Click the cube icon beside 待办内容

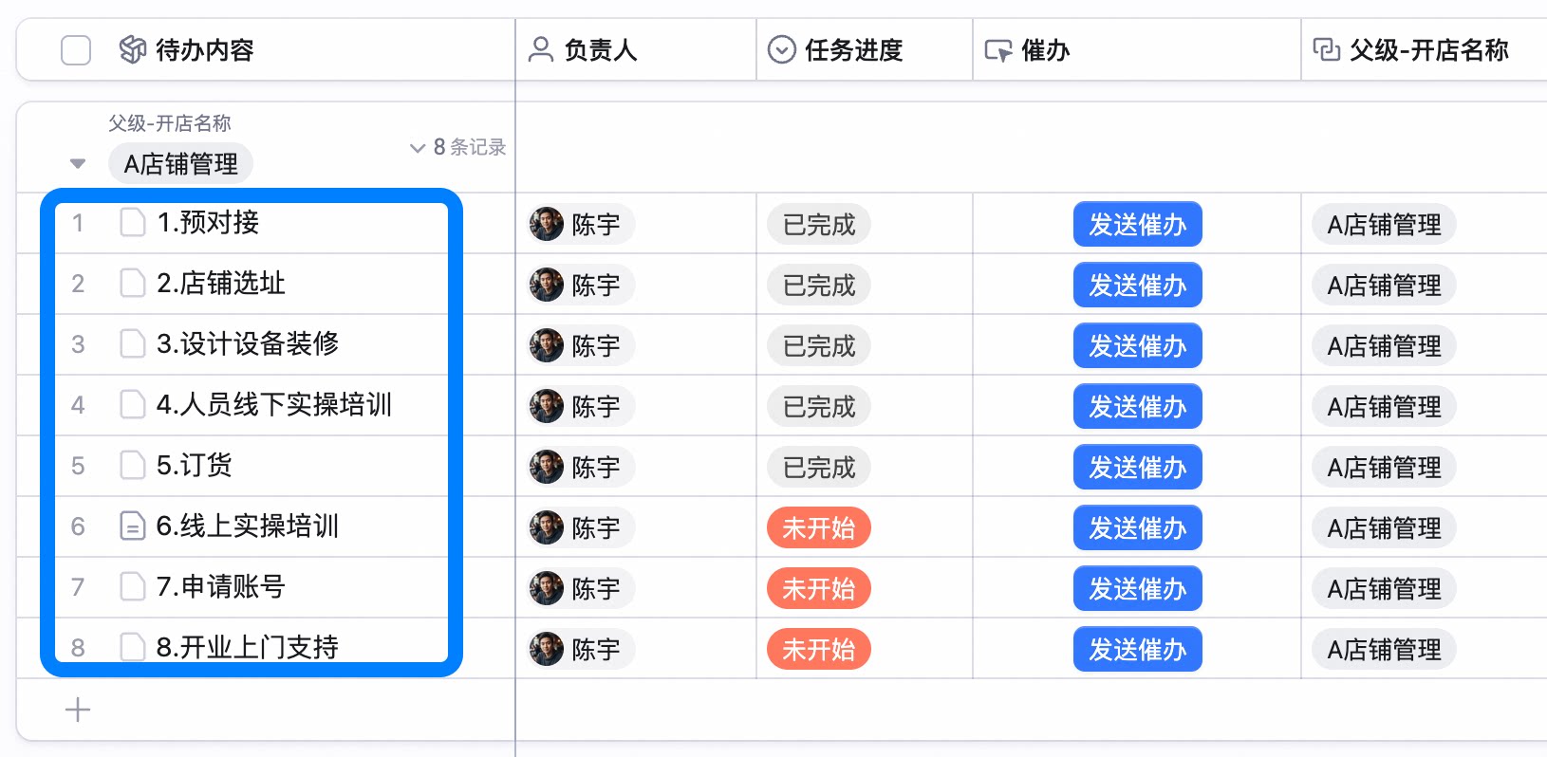click(x=133, y=49)
